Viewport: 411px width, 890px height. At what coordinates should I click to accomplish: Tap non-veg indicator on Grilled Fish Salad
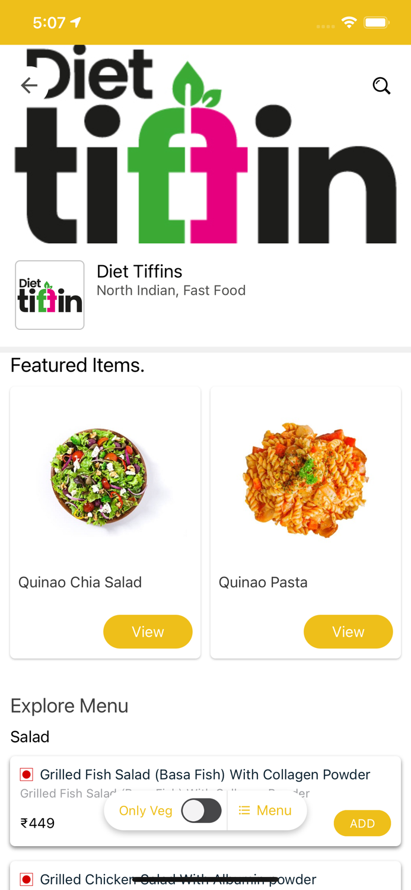pos(26,774)
